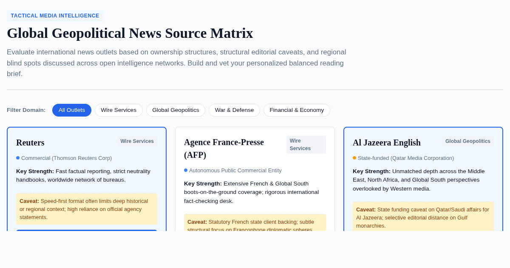Click Autonomous Public Commercial Entity text

tap(235, 171)
